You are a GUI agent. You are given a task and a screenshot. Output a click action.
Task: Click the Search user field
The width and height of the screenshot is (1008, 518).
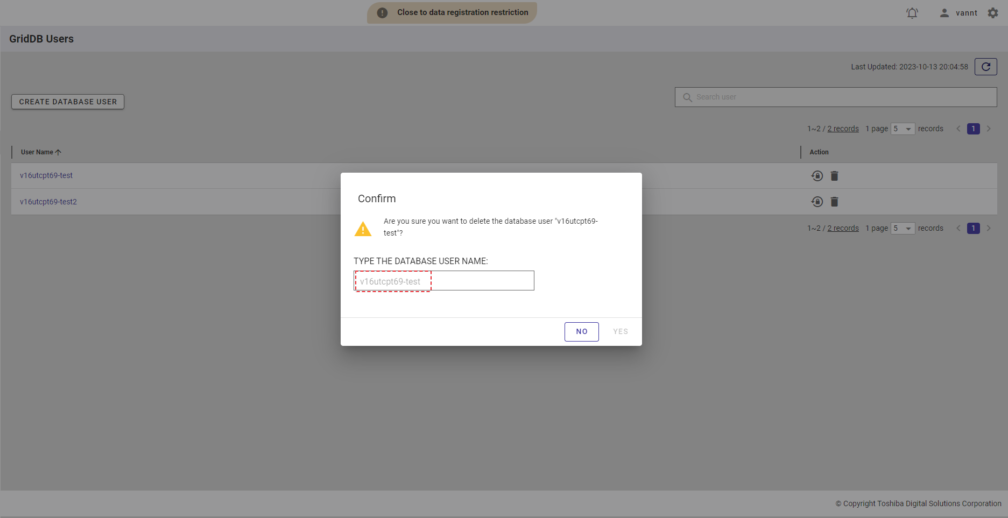coord(835,97)
